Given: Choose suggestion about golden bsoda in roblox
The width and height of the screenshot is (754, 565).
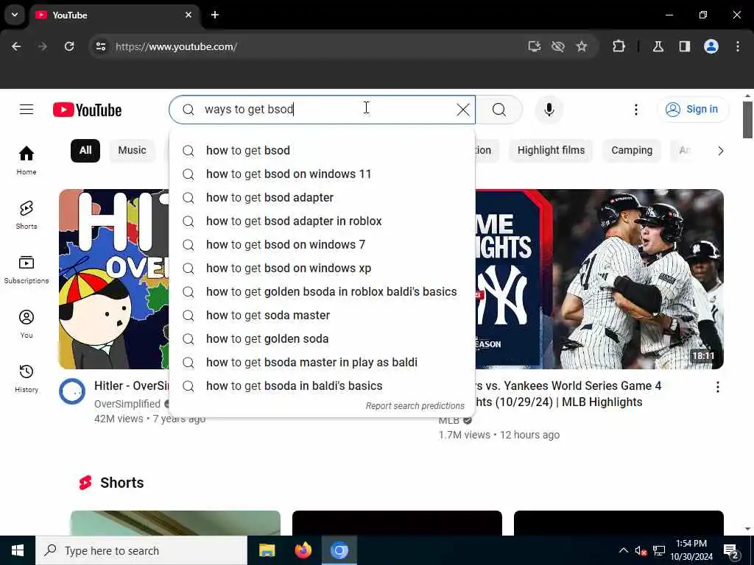Looking at the screenshot, I should click(323, 291).
